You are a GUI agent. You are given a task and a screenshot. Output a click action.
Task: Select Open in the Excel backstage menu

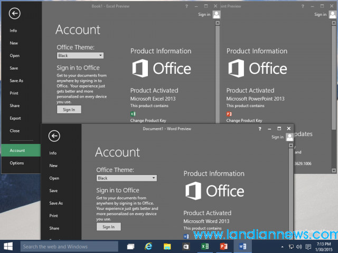[14, 55]
